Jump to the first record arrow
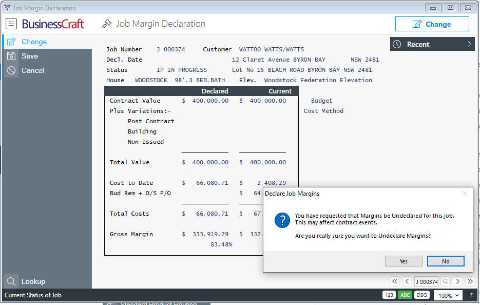Image resolution: width=480 pixels, height=305 pixels. (x=395, y=281)
